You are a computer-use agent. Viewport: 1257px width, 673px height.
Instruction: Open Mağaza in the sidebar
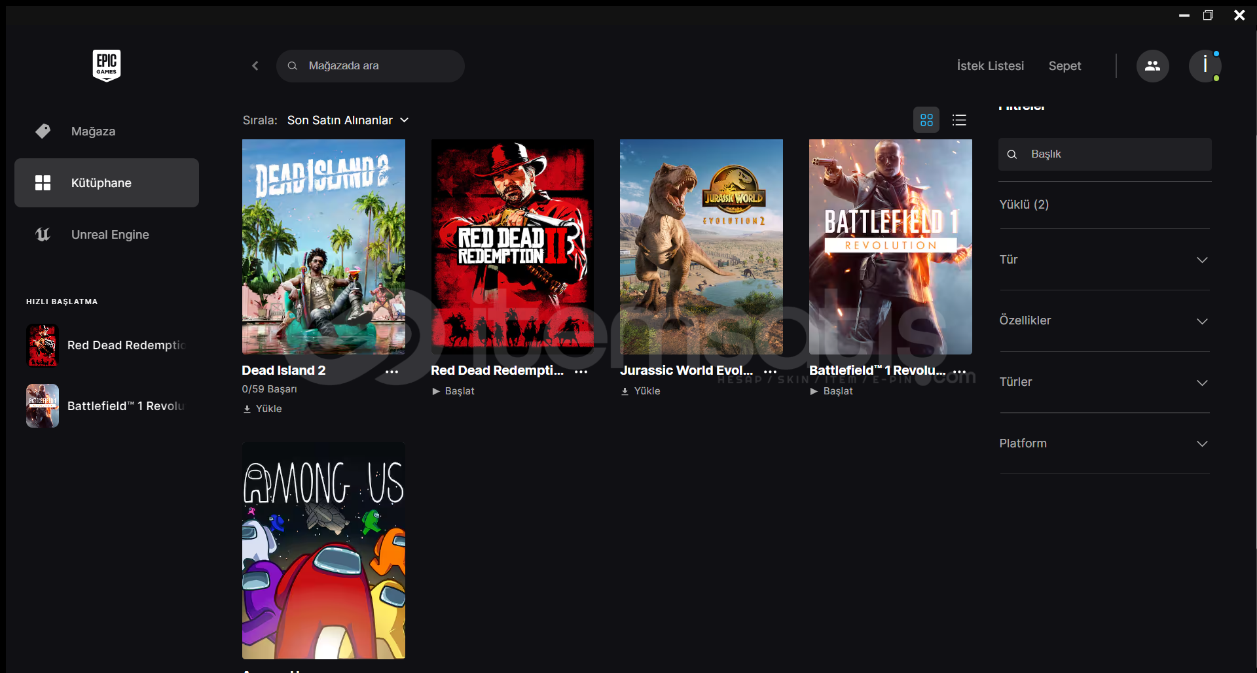[x=107, y=131]
